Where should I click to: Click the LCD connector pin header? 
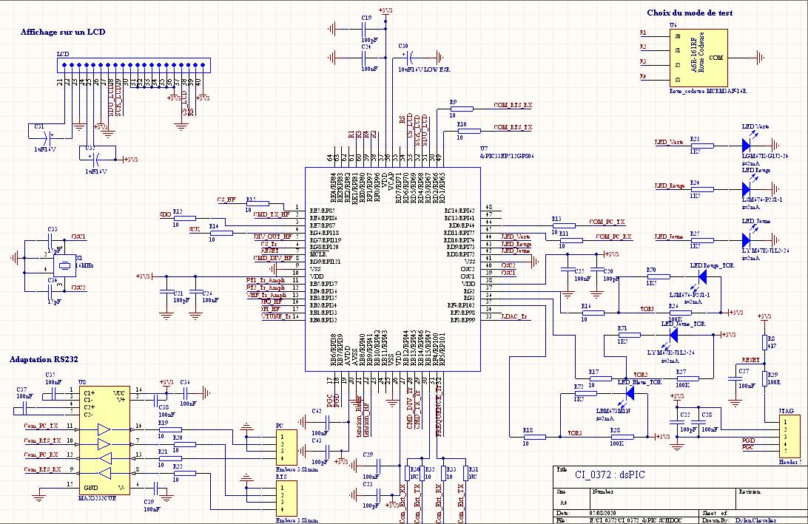133,65
